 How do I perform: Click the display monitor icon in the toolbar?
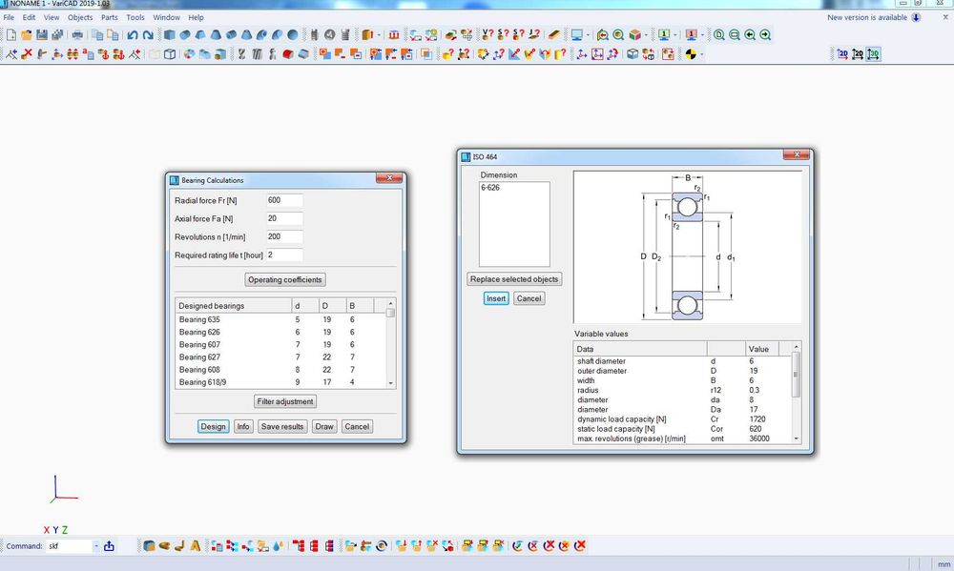(576, 35)
